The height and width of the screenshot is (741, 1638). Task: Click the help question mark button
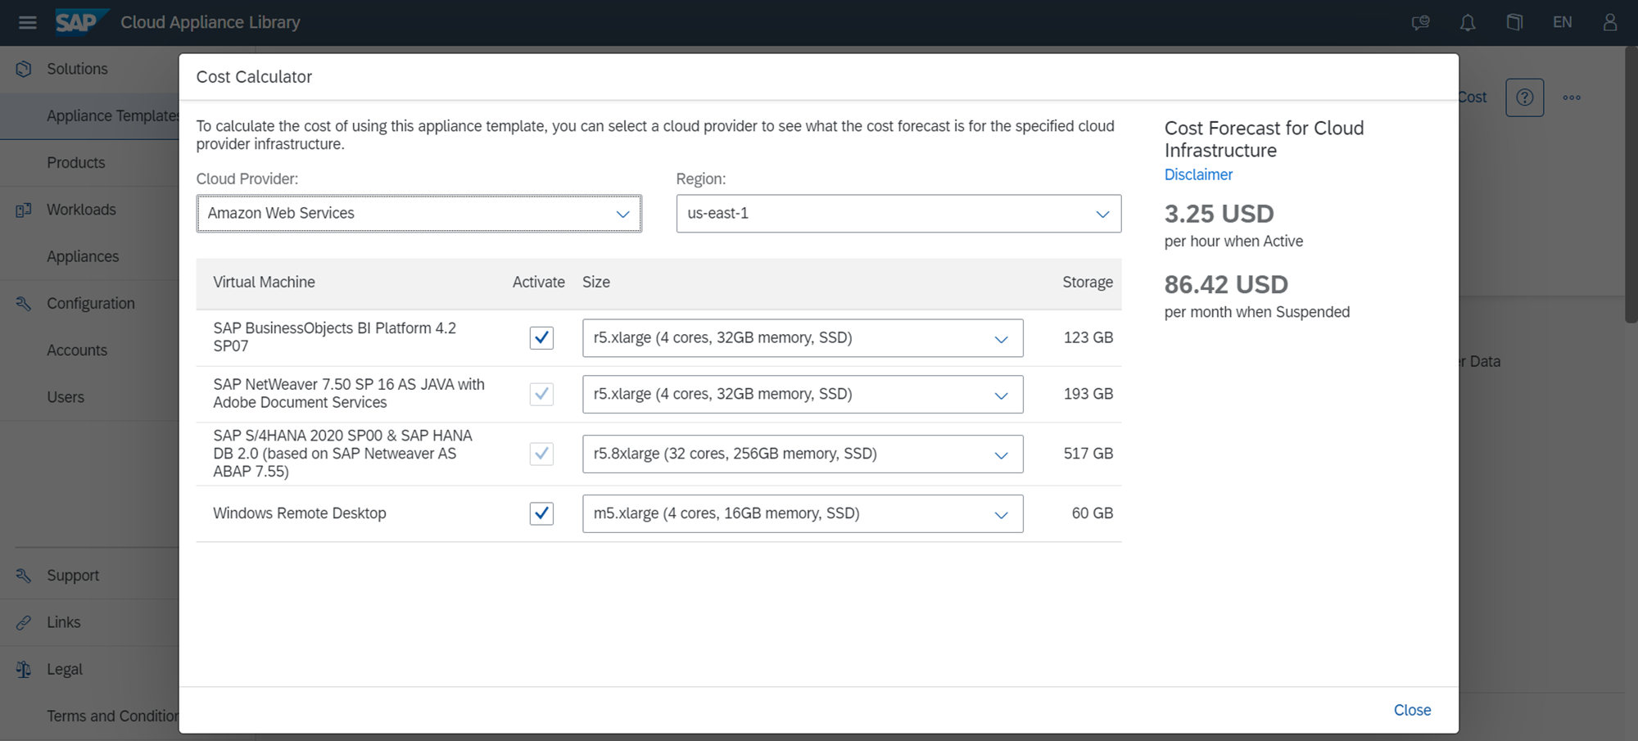(x=1524, y=97)
